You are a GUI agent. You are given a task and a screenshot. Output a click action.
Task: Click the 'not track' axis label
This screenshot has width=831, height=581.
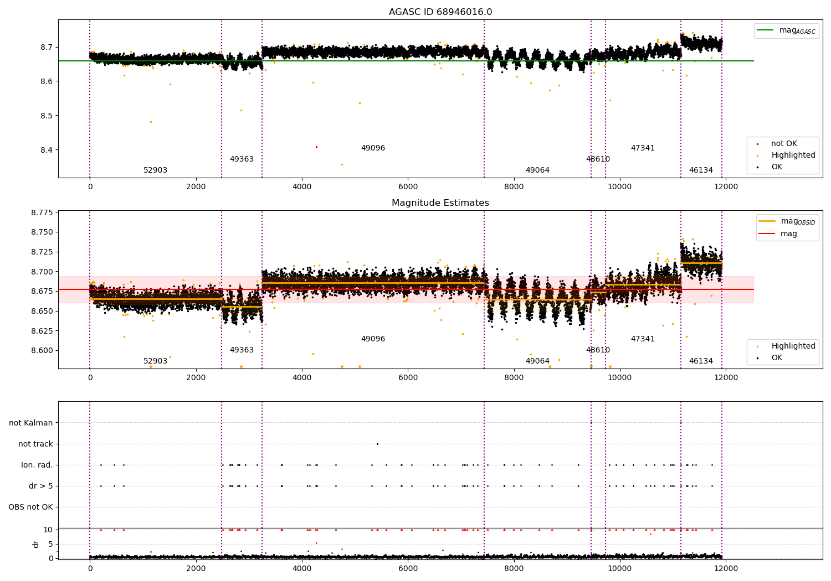pos(35,444)
